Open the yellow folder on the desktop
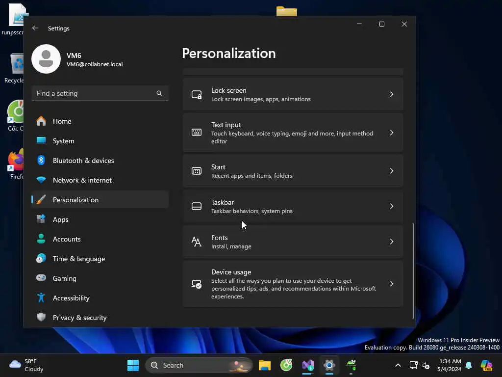502x377 pixels. click(x=286, y=11)
